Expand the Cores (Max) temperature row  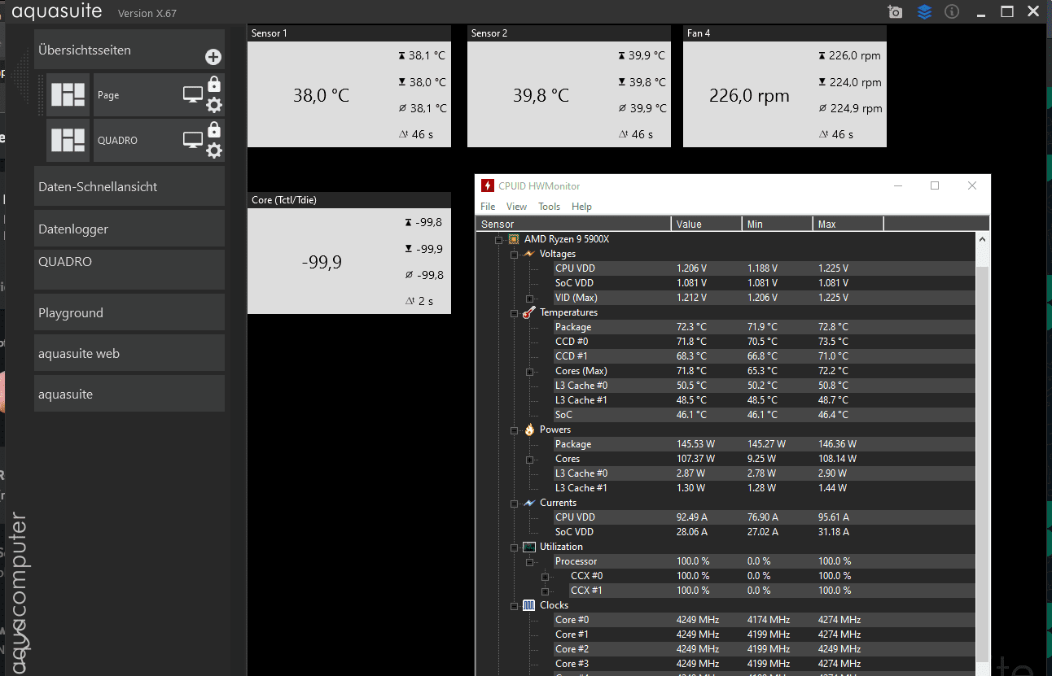click(x=530, y=372)
